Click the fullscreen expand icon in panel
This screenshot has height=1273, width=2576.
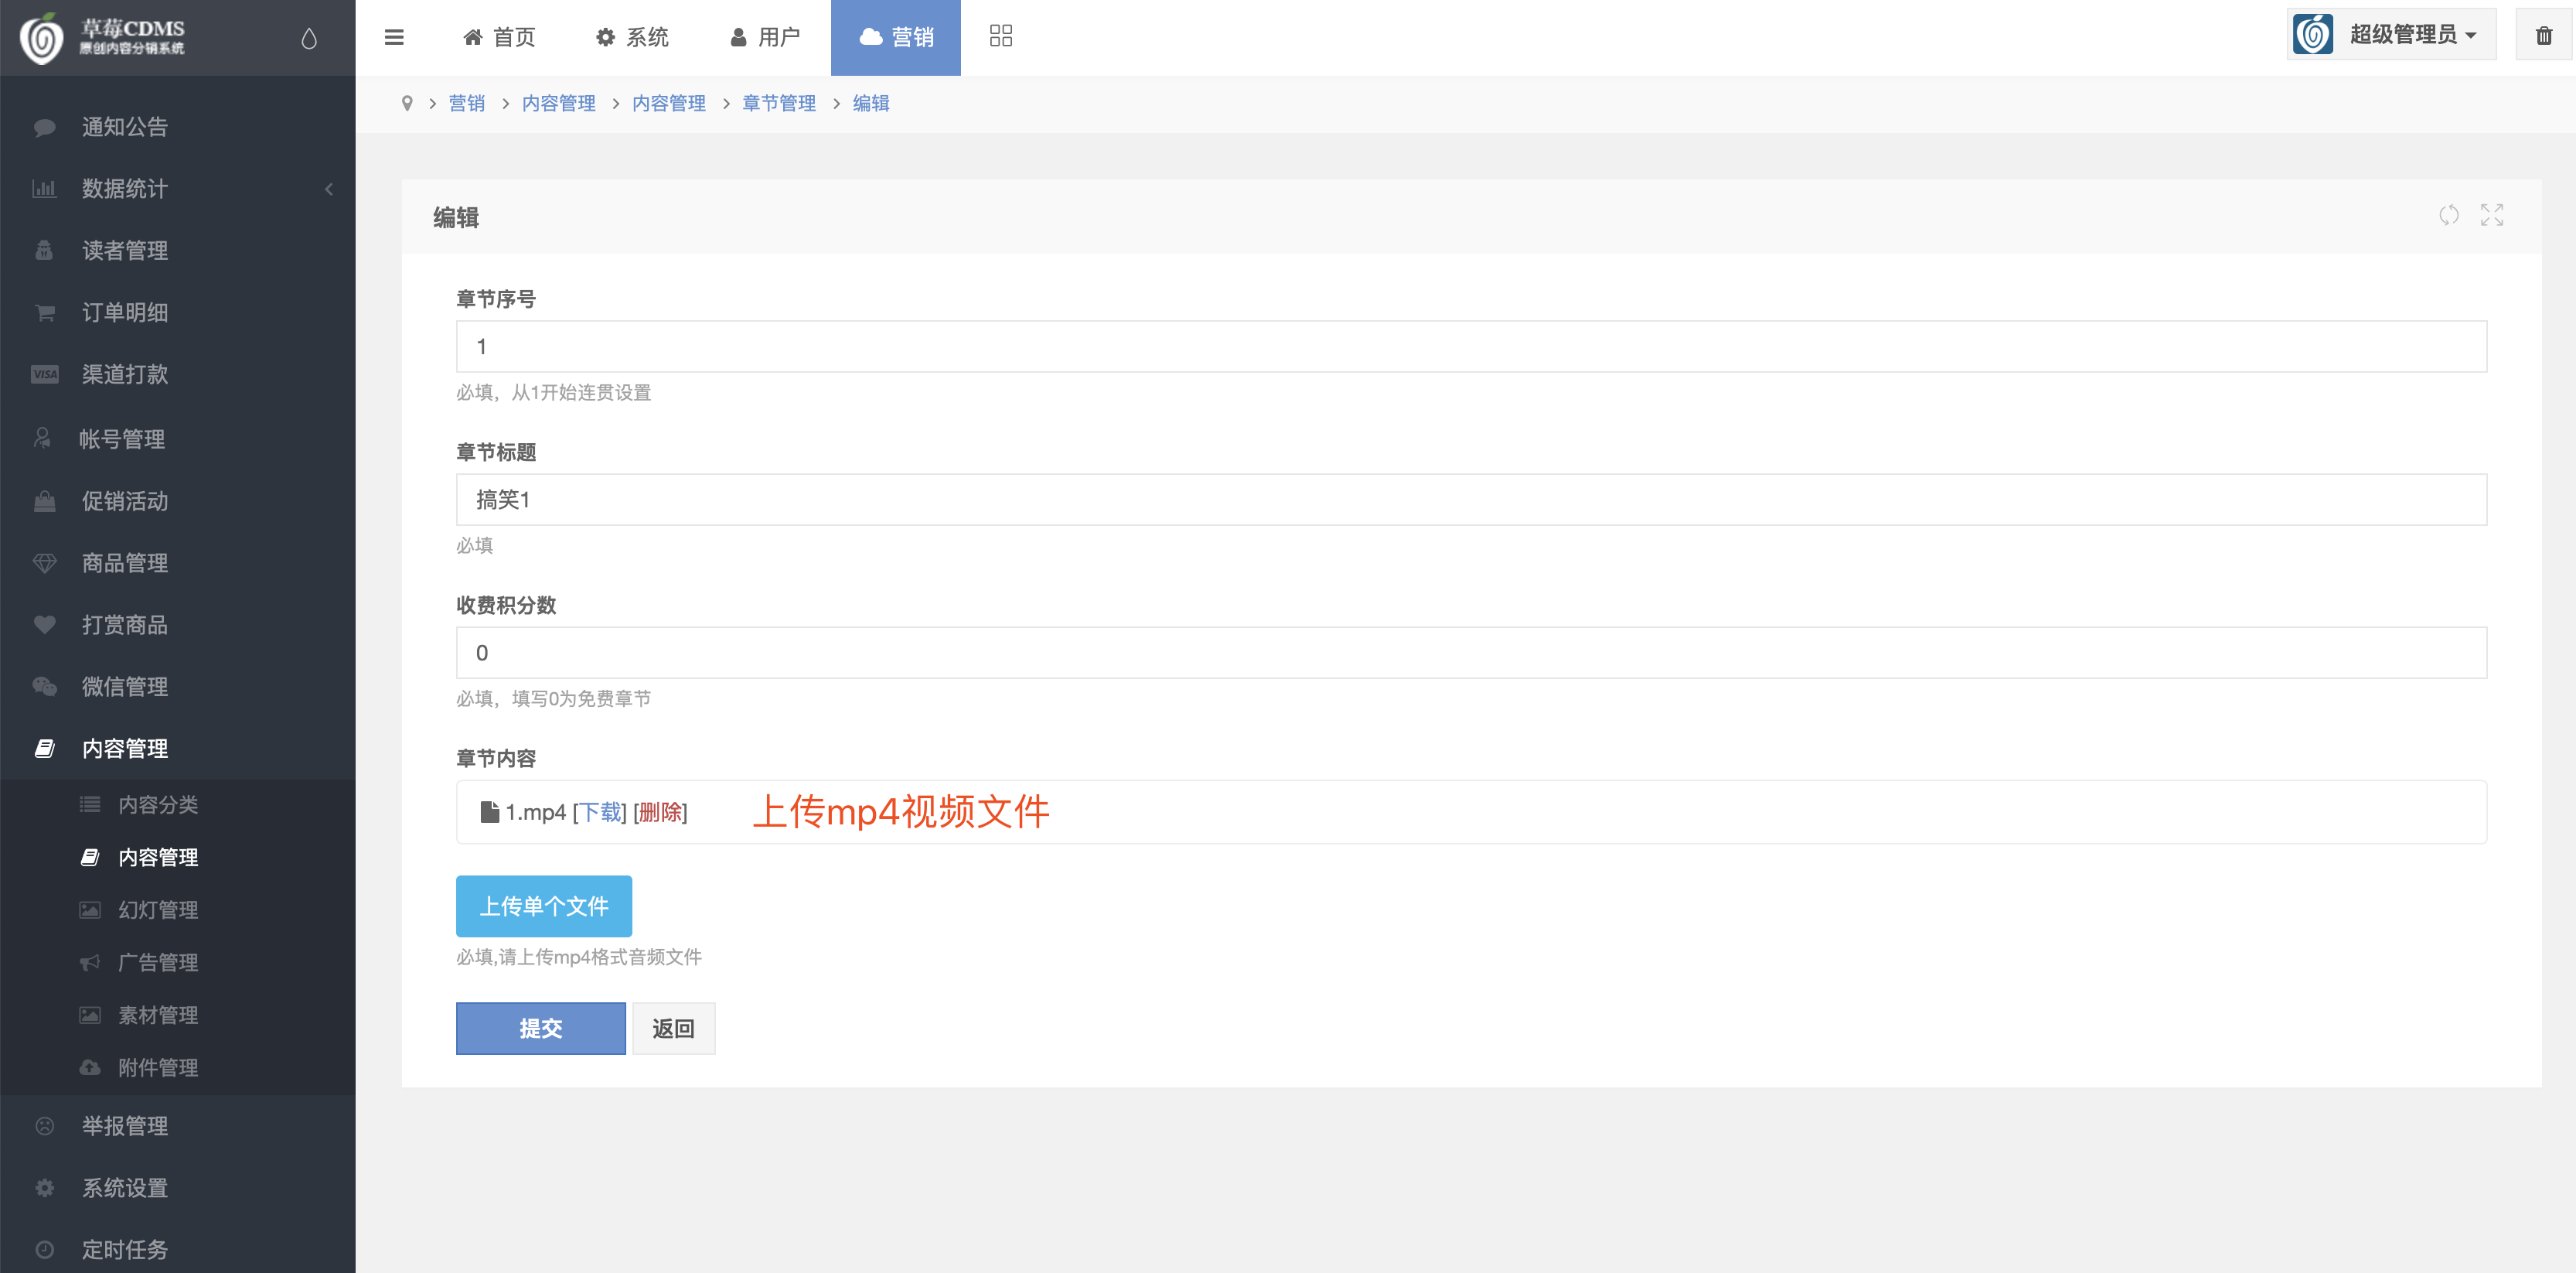[x=2491, y=215]
